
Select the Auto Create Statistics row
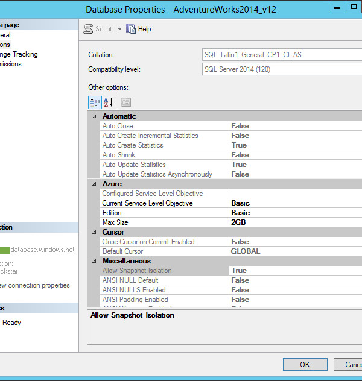coord(231,145)
